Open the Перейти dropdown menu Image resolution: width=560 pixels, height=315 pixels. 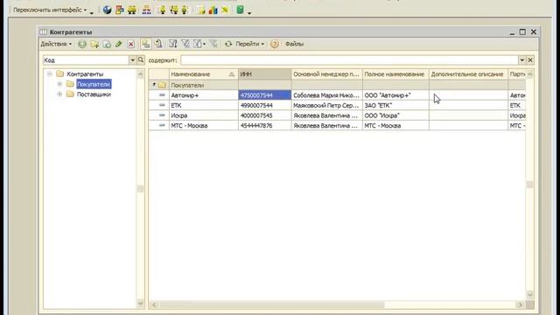(249, 44)
